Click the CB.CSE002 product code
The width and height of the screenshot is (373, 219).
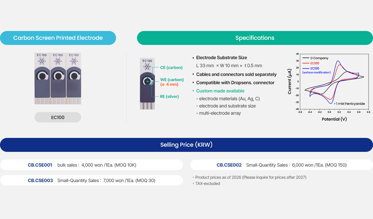[229, 165]
